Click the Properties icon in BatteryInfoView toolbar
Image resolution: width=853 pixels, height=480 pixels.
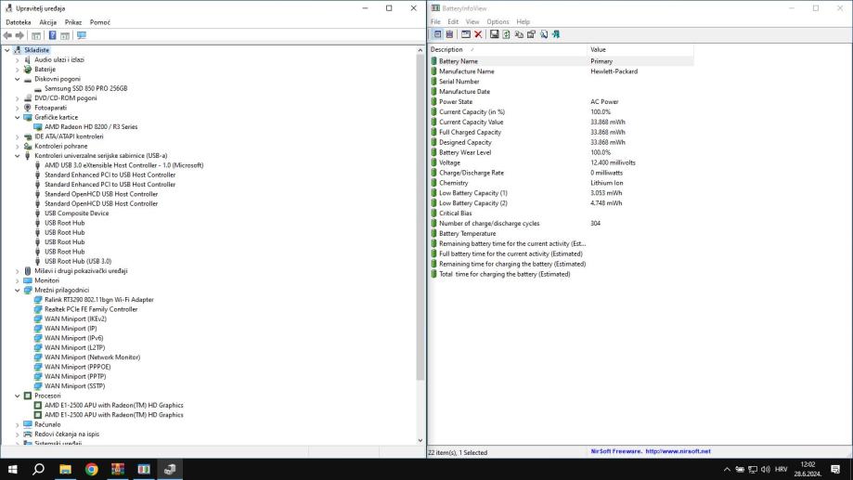532,34
